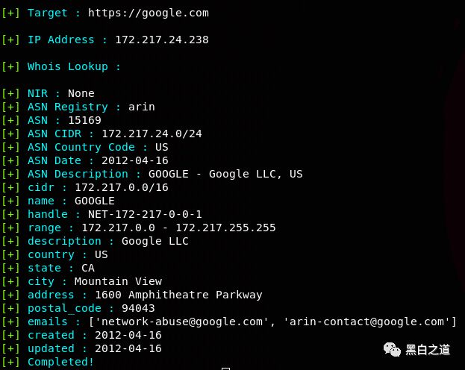The height and width of the screenshot is (370, 465).
Task: Click the ASN number 15169
Action: [84, 120]
